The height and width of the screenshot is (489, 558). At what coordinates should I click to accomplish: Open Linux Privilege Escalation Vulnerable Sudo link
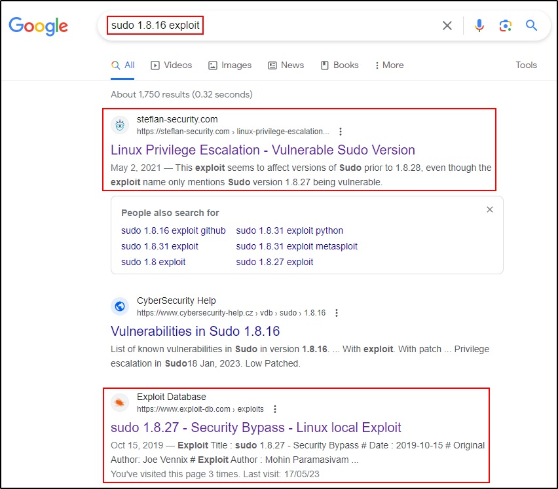263,150
